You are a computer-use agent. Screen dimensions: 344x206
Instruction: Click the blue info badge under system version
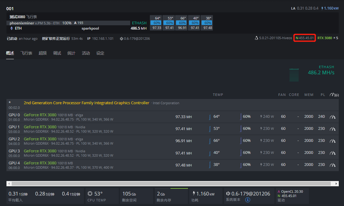[247, 200]
